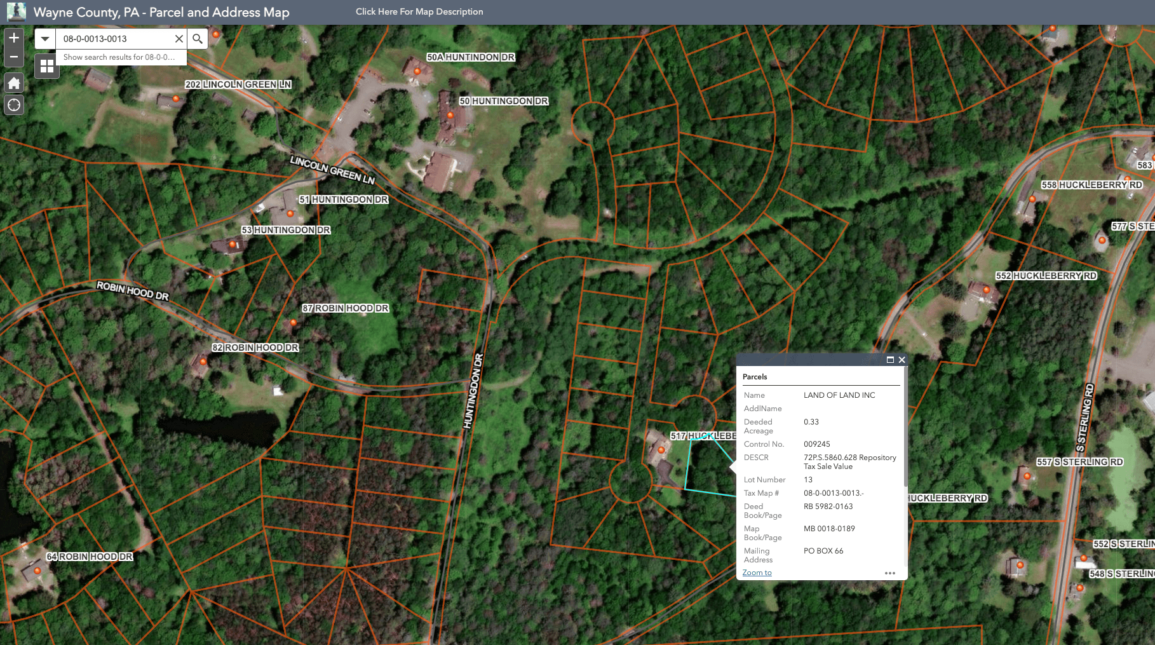1155x645 pixels.
Task: Open Click Here For Map Description
Action: (x=419, y=11)
